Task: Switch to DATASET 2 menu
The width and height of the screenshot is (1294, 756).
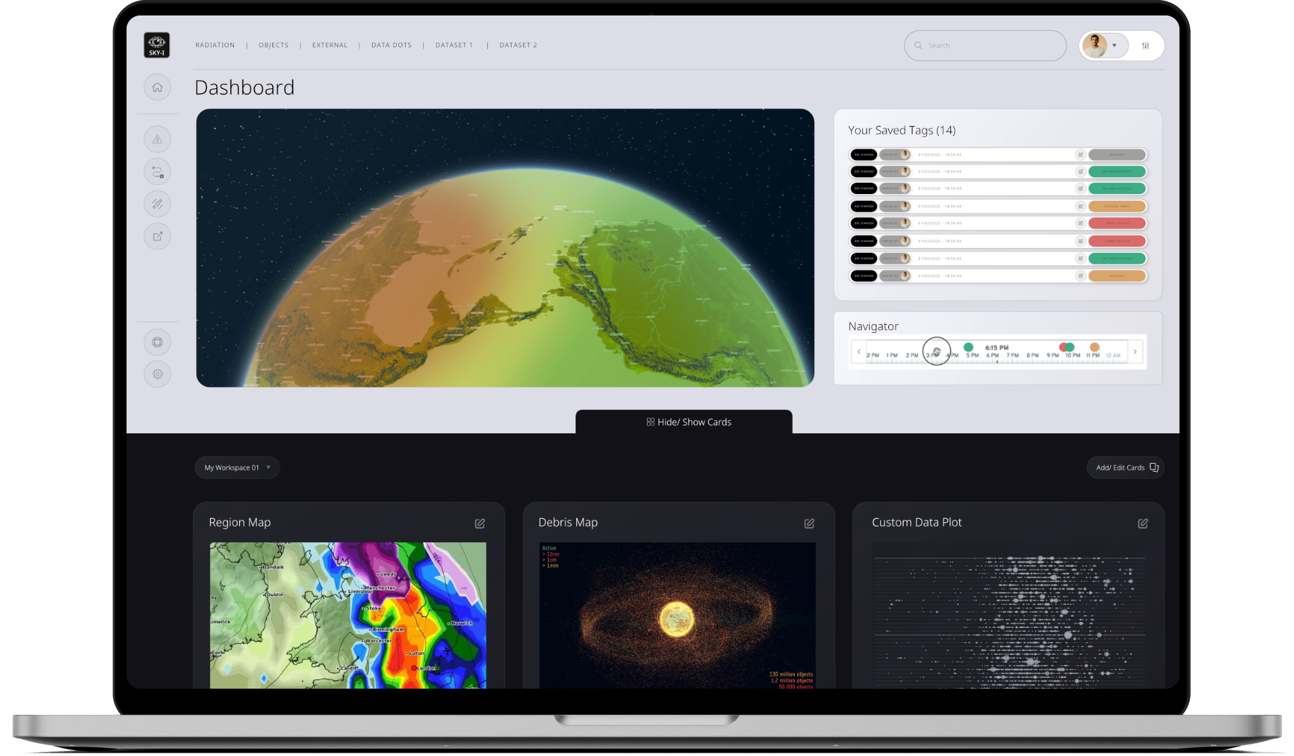Action: click(518, 45)
